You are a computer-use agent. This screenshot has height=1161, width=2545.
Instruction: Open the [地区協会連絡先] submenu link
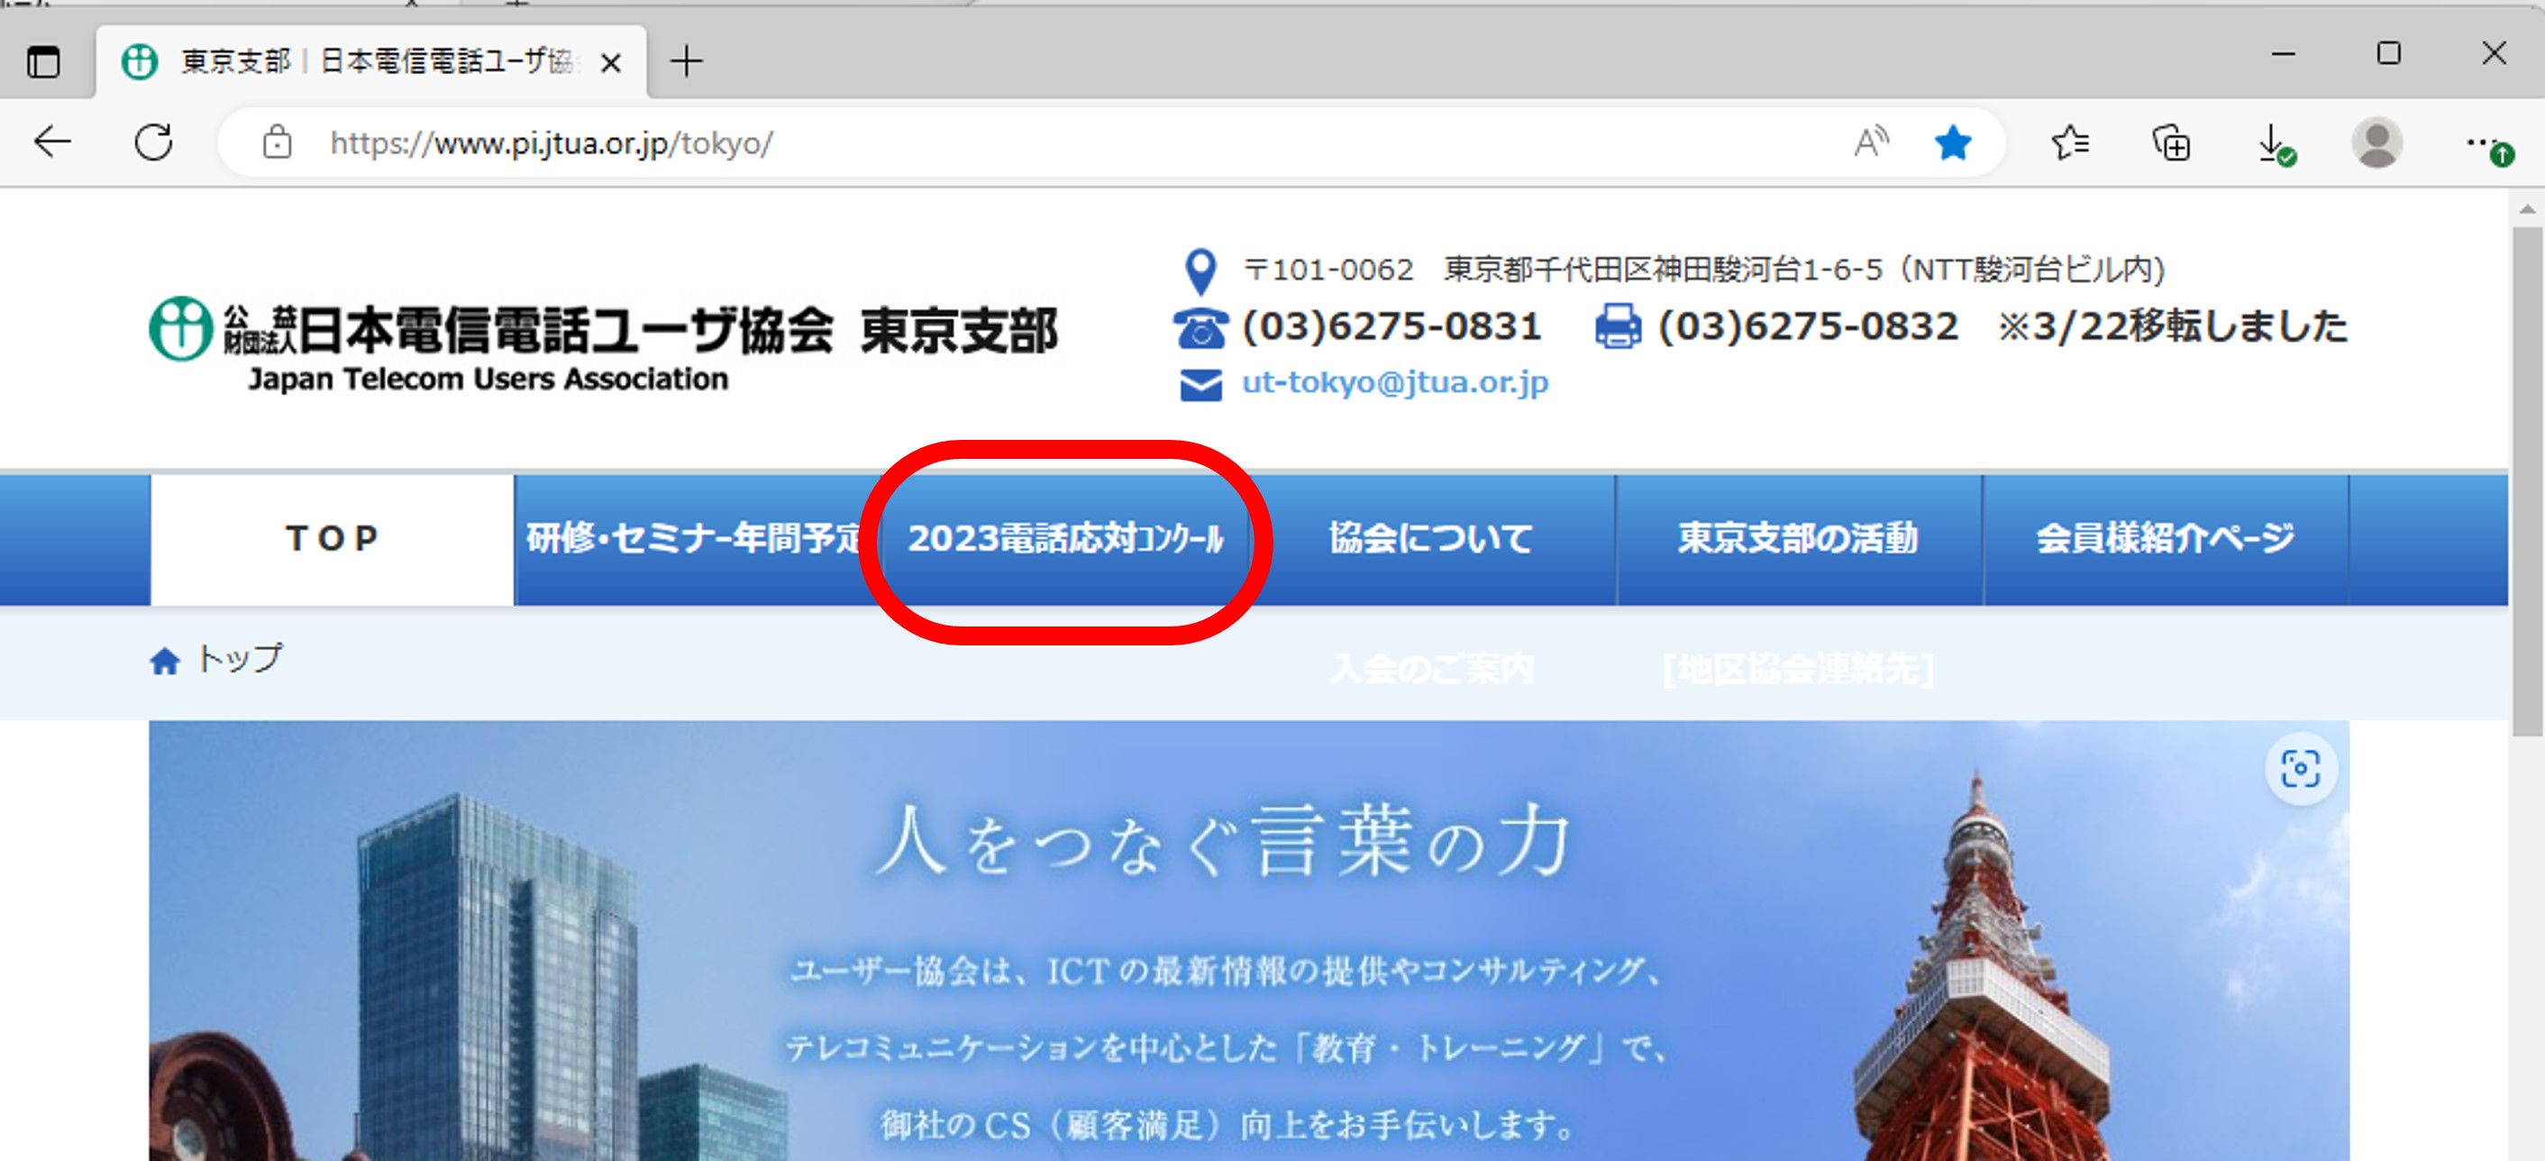(x=1798, y=670)
